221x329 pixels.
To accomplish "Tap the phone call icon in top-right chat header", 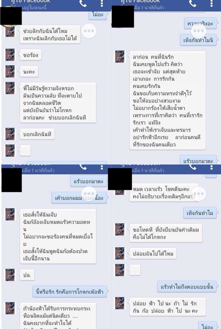I will (x=193, y=3).
